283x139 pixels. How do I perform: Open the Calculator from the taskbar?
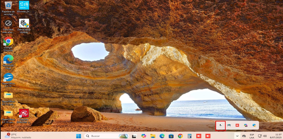[x=189, y=136]
